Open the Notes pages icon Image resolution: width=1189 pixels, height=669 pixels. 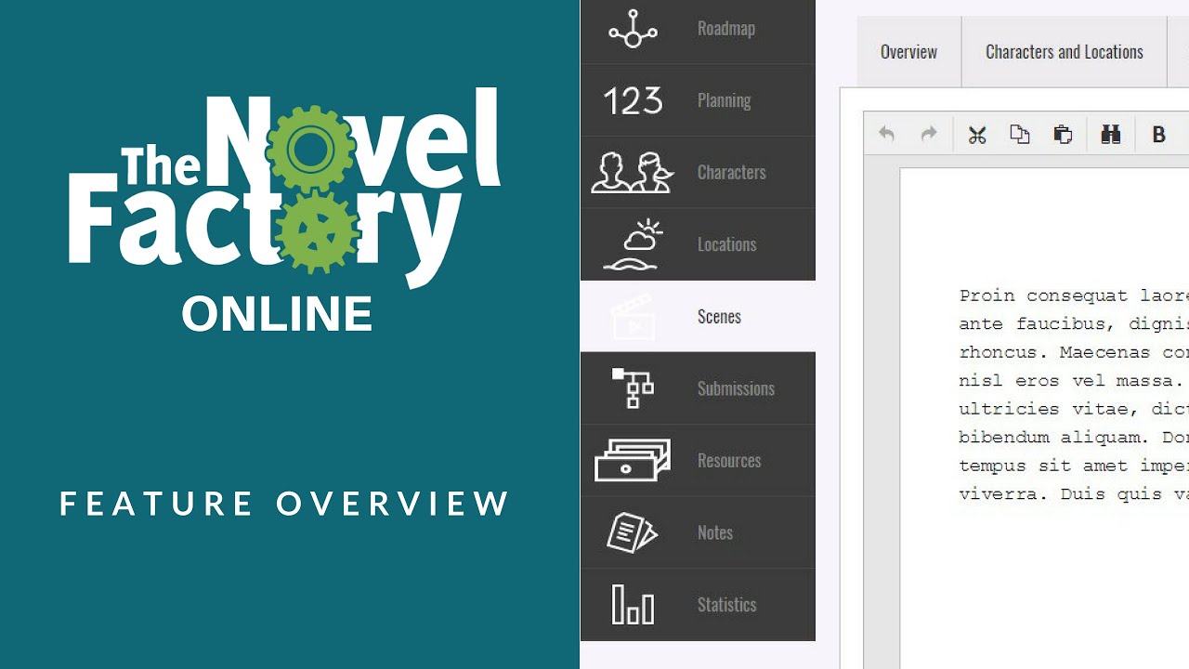point(633,532)
